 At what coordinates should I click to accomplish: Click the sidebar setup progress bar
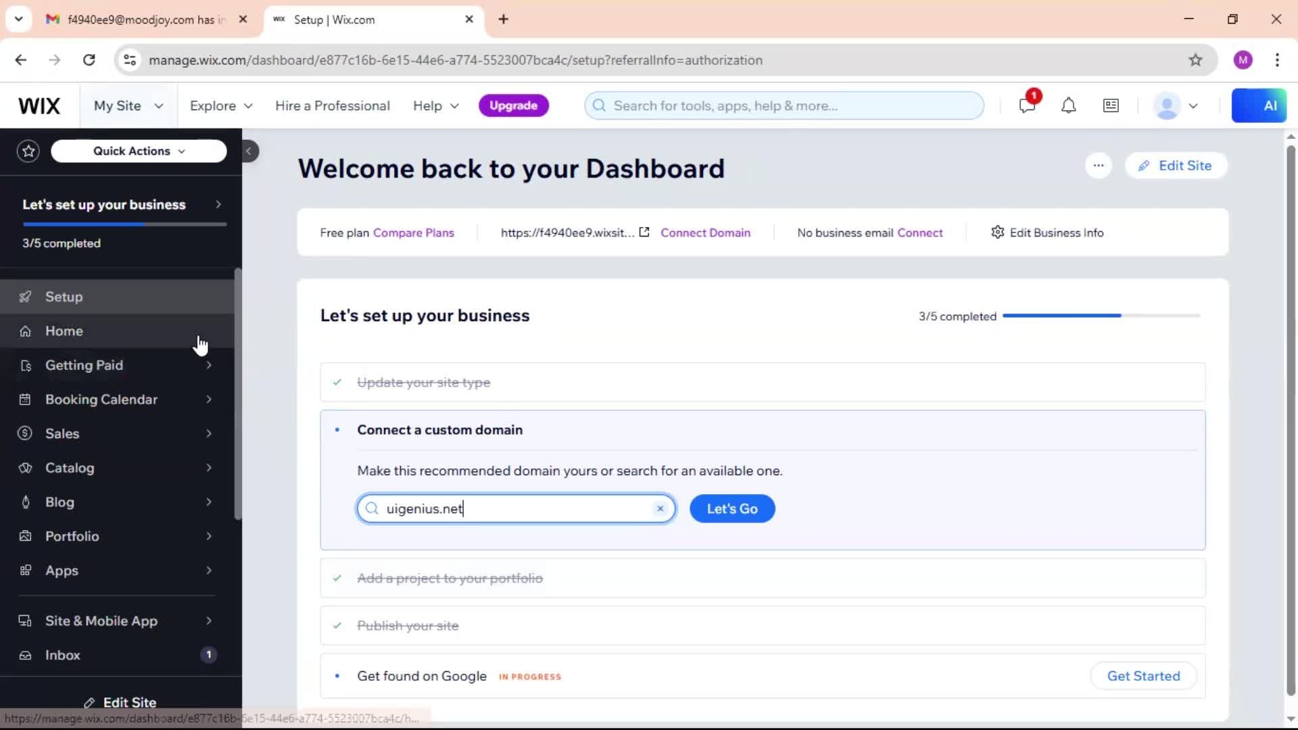coord(124,224)
